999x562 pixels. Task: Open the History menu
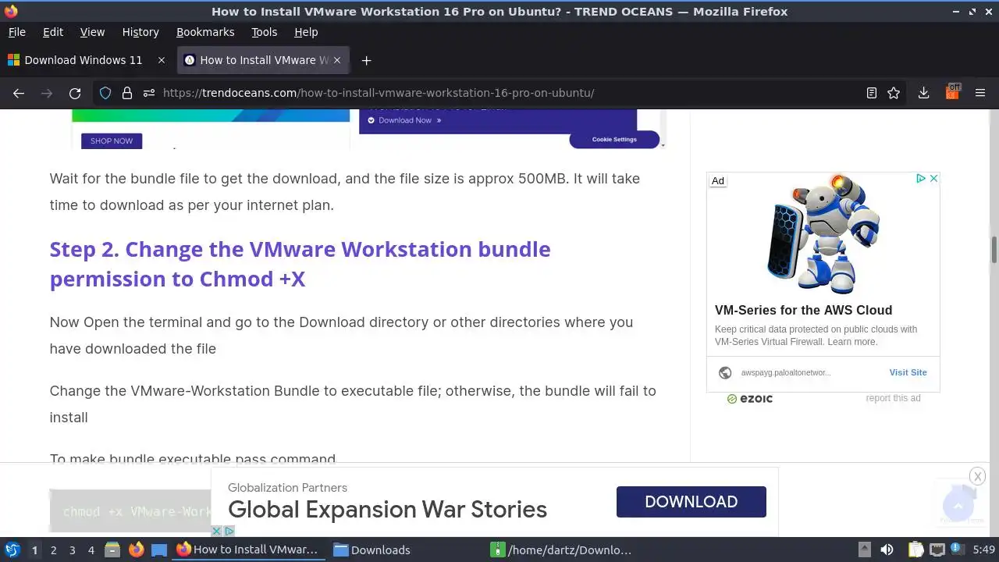tap(140, 32)
